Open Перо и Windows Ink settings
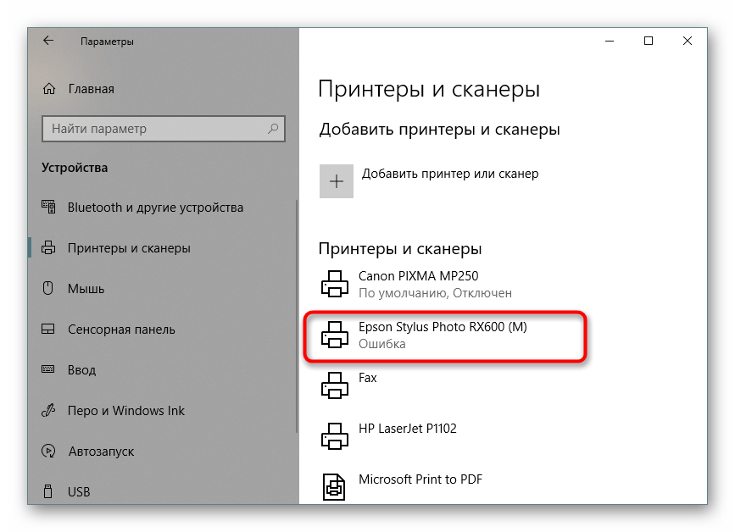The width and height of the screenshot is (735, 532). click(125, 411)
